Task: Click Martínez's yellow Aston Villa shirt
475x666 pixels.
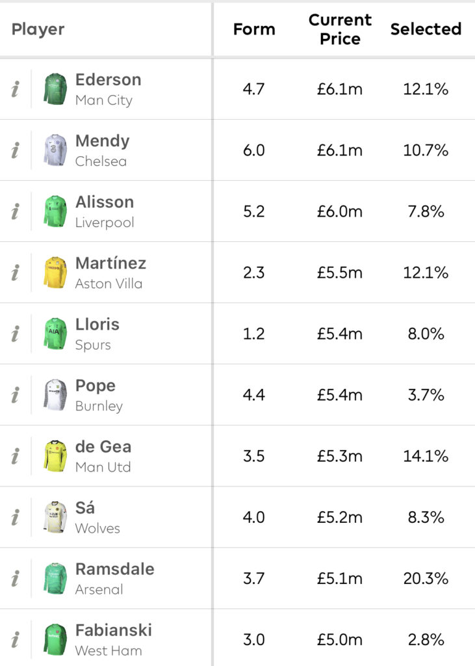Action: 55,273
